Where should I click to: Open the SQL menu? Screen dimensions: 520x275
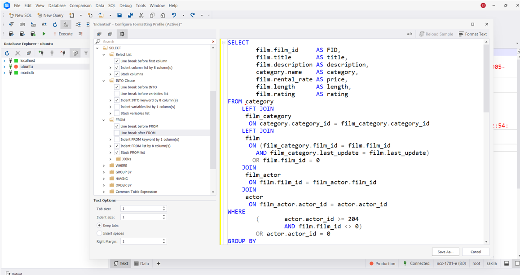coord(111,5)
